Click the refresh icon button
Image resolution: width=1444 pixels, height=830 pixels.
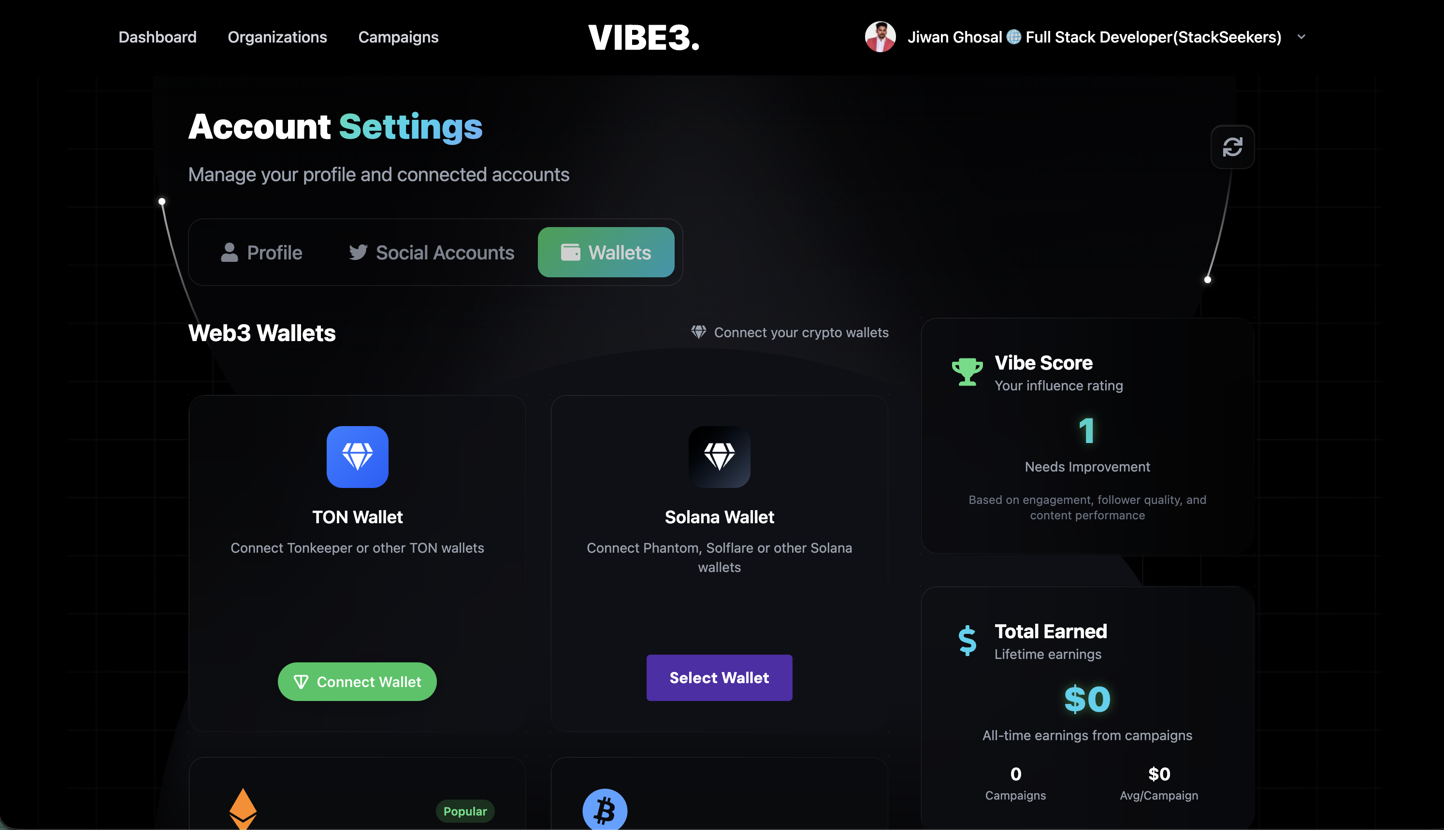(x=1232, y=147)
